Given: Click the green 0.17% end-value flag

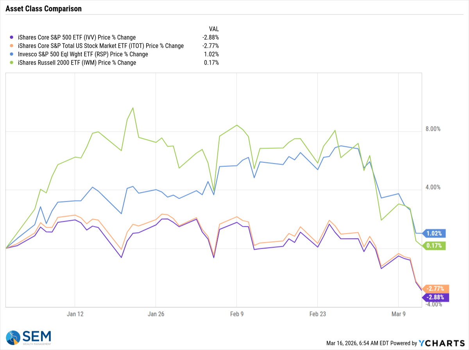Looking at the screenshot, I should coord(434,246).
